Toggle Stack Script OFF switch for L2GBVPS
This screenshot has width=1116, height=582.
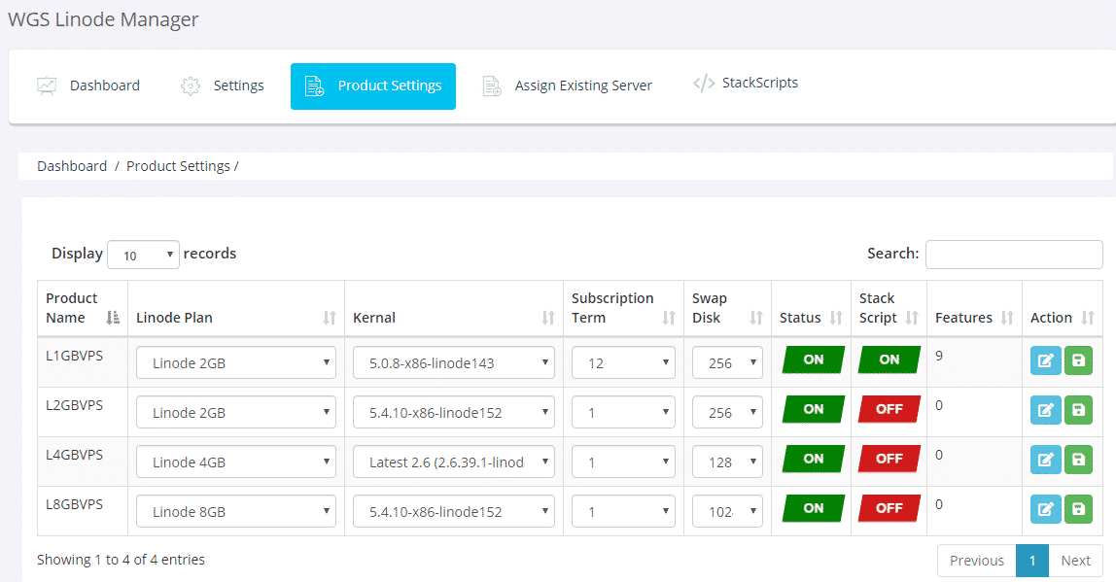tap(889, 409)
